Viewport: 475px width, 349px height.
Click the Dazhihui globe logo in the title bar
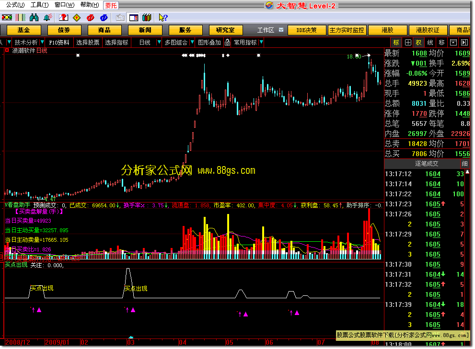pos(269,5)
